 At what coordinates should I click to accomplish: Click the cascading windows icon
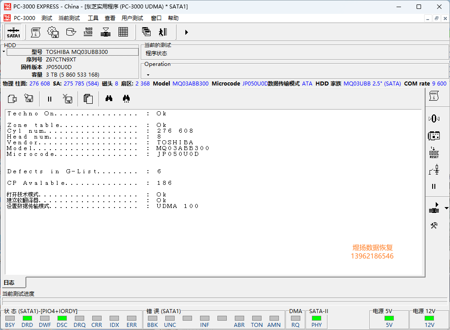pyautogui.click(x=147, y=32)
